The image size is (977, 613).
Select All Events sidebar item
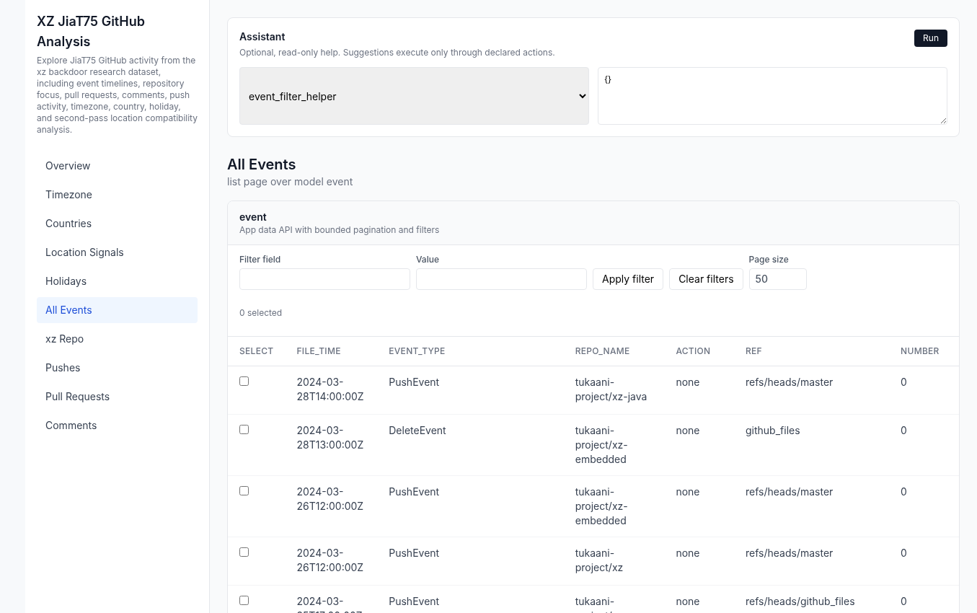click(x=117, y=310)
